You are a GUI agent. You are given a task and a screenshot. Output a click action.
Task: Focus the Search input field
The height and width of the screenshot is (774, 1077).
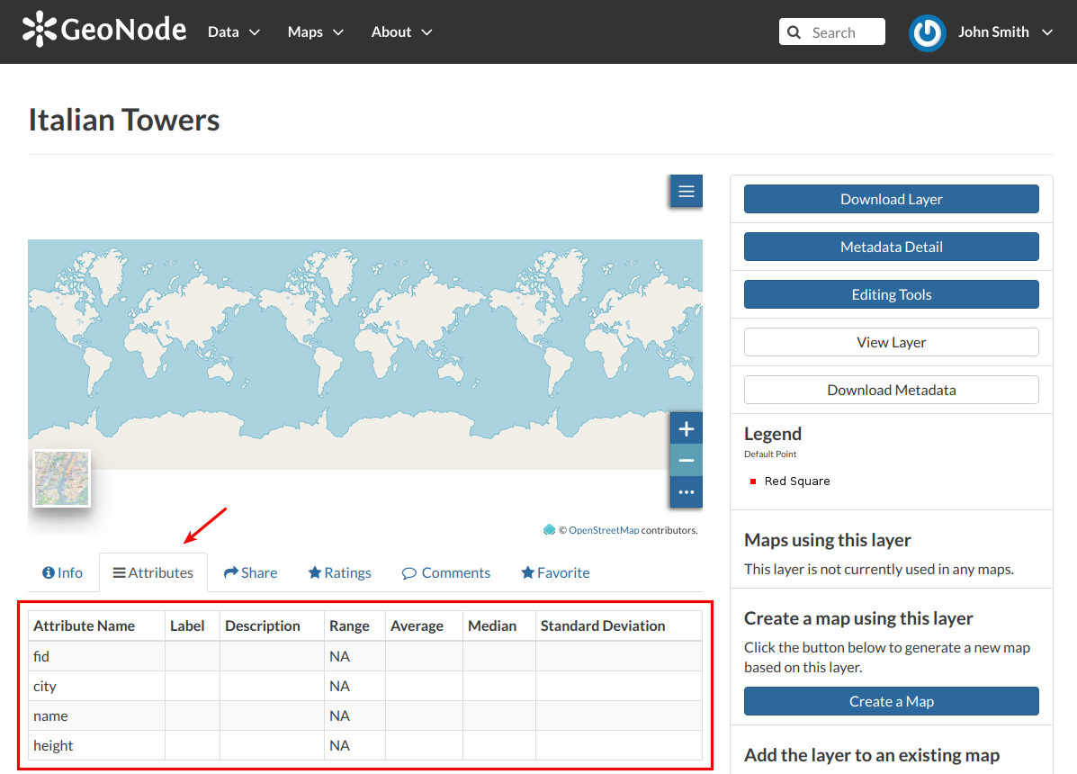pos(831,32)
